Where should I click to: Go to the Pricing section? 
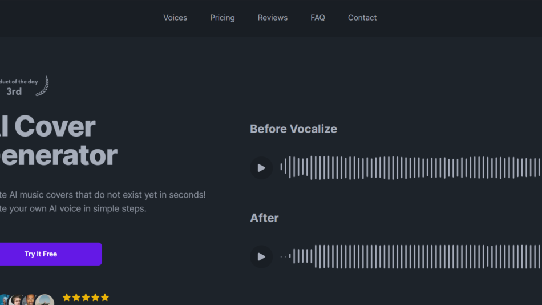click(223, 18)
